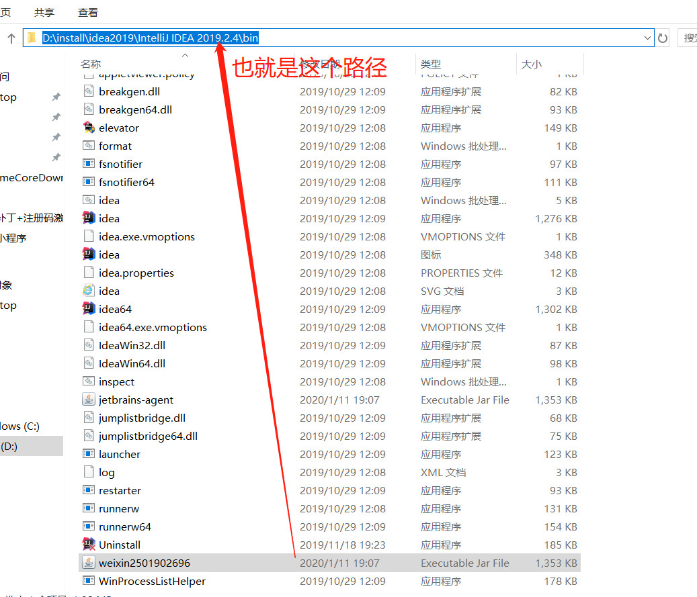The width and height of the screenshot is (697, 597).
Task: Click the inspect batch file icon
Action: click(89, 381)
